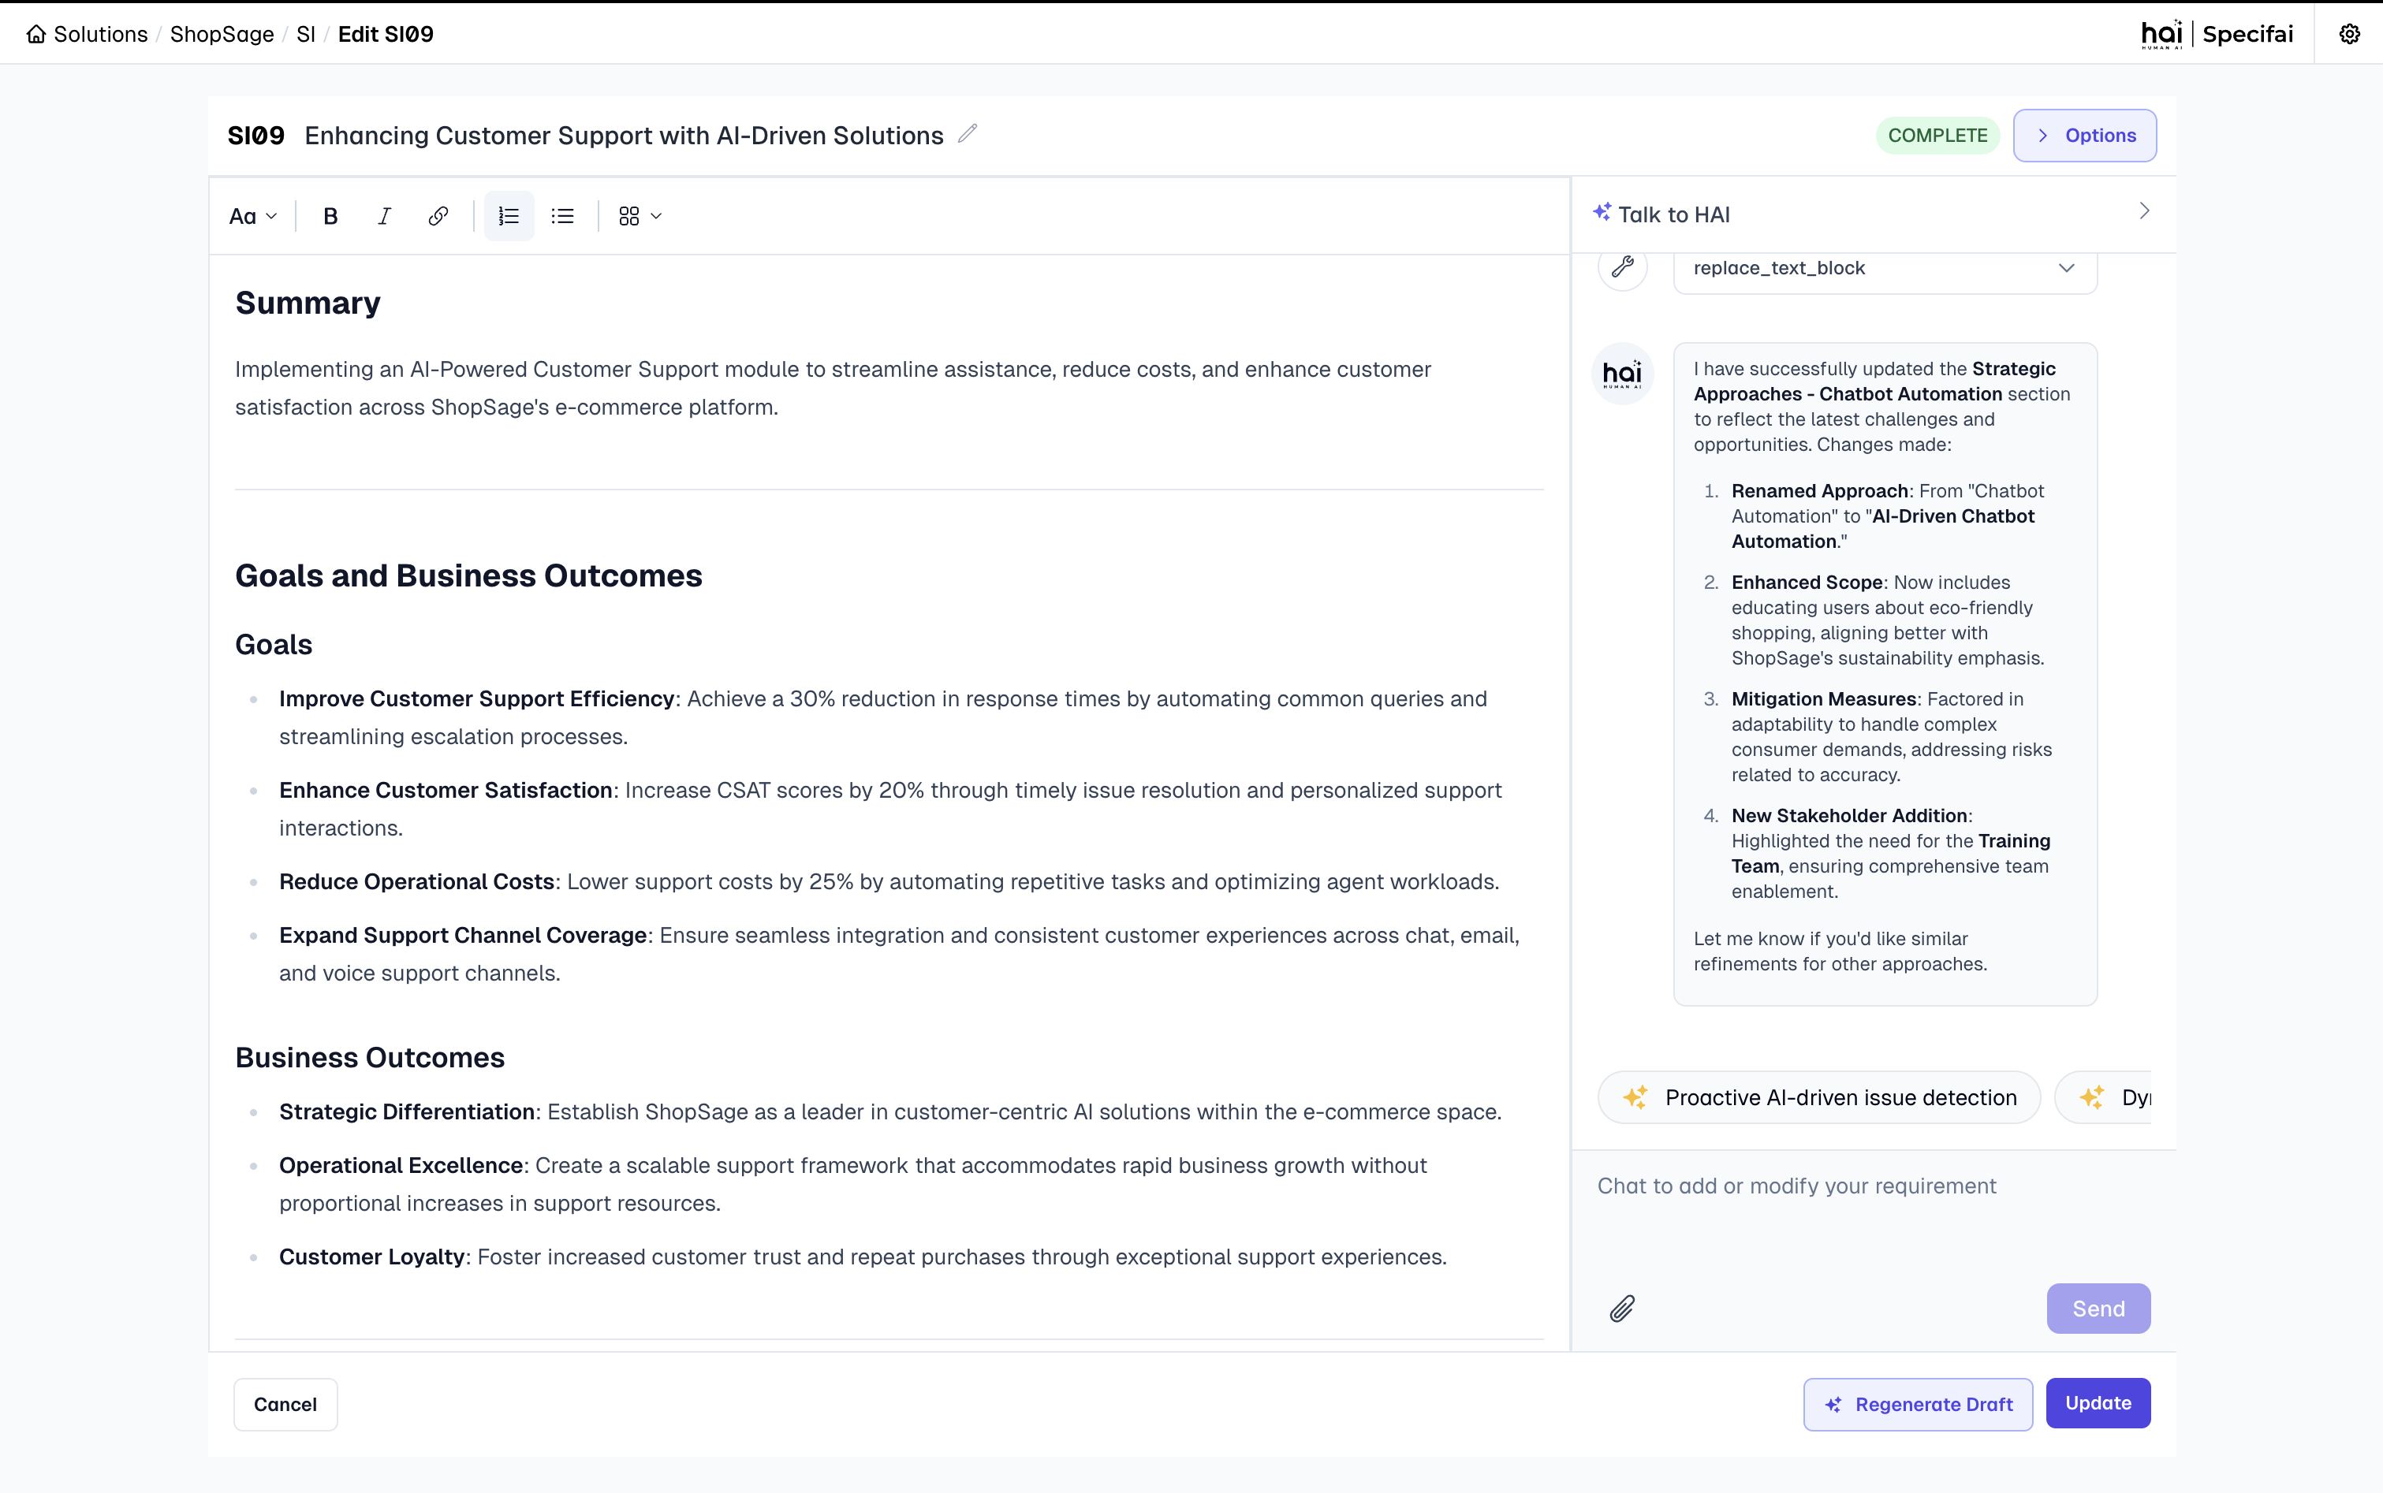This screenshot has height=1493, width=2383.
Task: Click Goals and Business Outcomes heading
Action: [469, 575]
